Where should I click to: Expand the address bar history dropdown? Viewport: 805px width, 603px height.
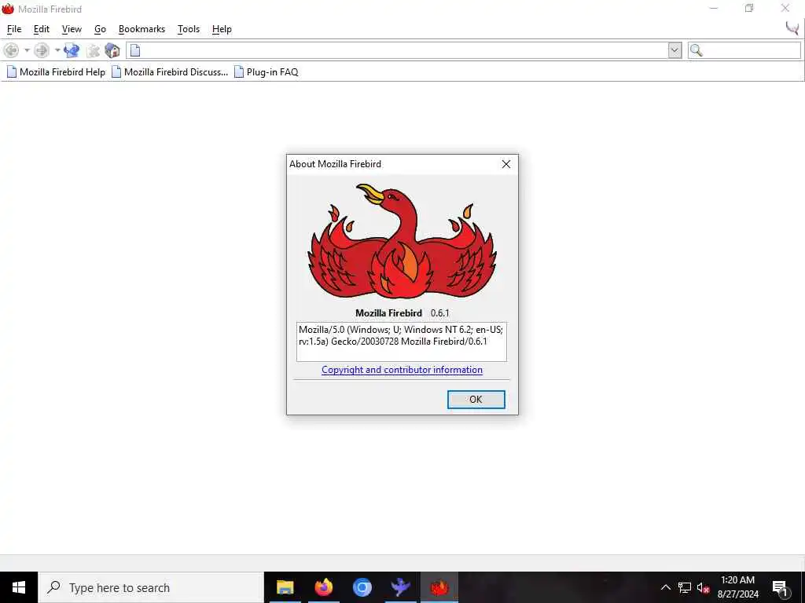point(675,50)
